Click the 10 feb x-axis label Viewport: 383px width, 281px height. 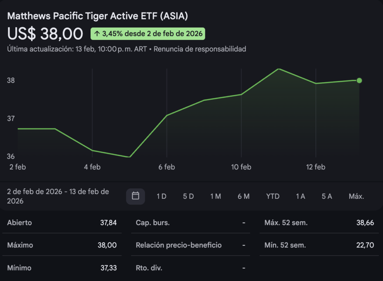pyautogui.click(x=241, y=167)
